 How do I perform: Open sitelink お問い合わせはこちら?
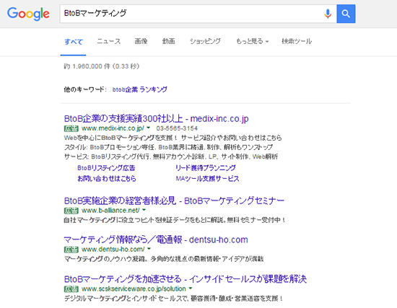pyautogui.click(x=107, y=178)
